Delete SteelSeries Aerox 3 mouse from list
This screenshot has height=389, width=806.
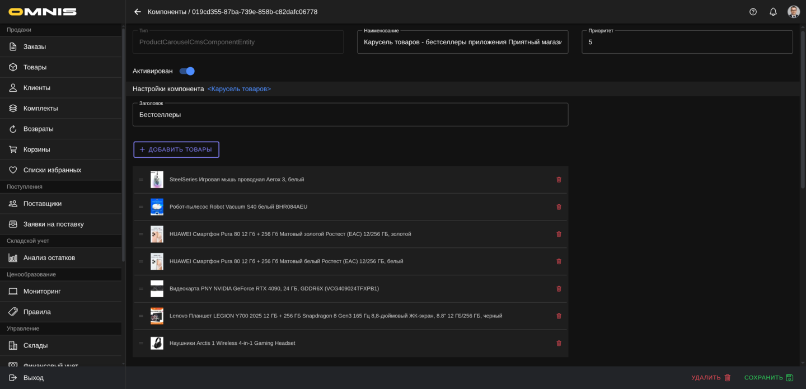click(559, 180)
